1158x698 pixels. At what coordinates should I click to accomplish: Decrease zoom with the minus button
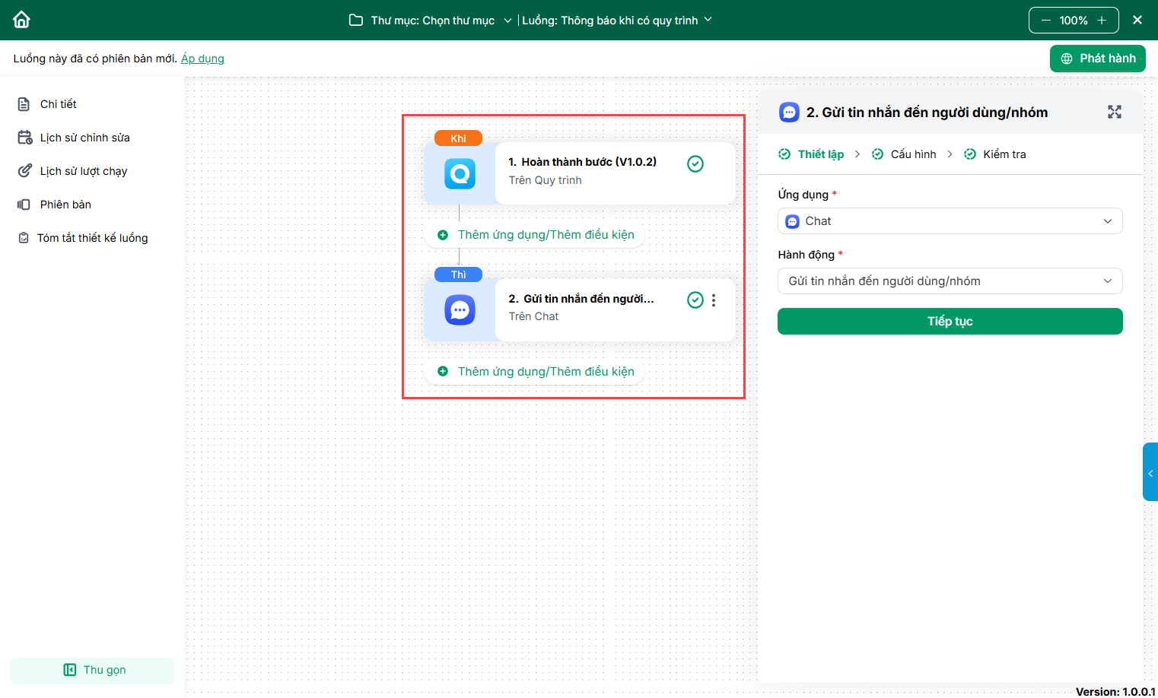pos(1046,21)
